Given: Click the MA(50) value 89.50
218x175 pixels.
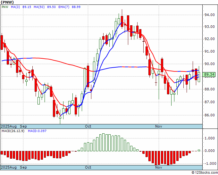Looking at the screenshot, I should (51, 7).
